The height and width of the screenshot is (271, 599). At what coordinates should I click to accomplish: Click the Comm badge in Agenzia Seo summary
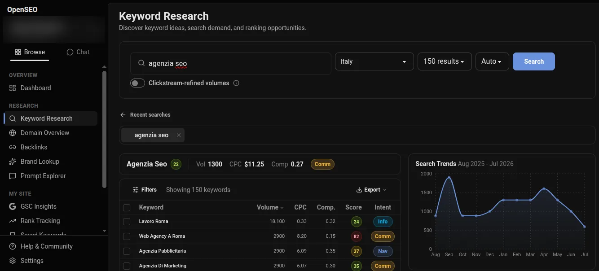click(x=322, y=164)
